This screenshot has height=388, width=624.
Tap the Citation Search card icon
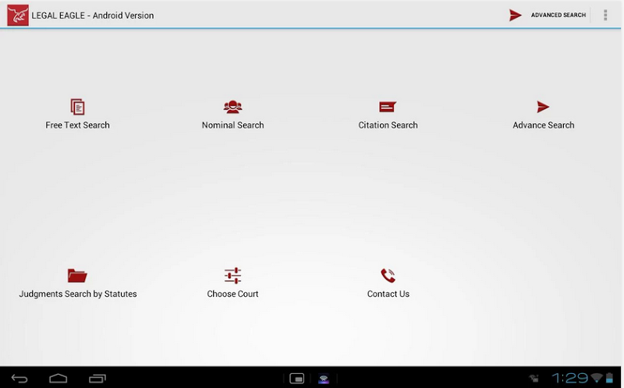coord(388,107)
